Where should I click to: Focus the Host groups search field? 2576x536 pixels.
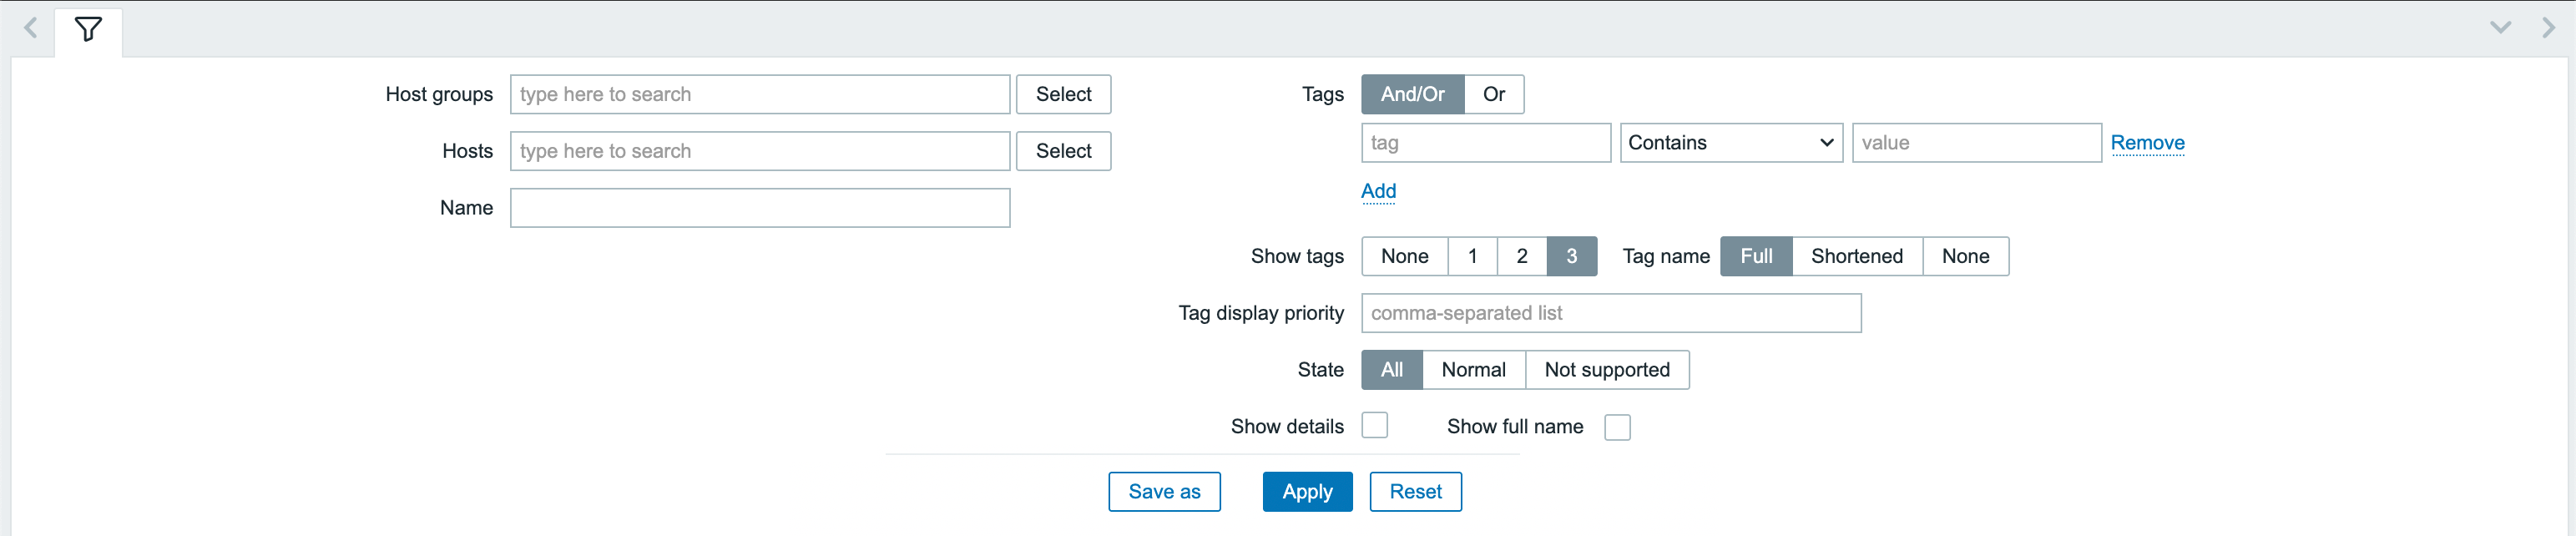[x=760, y=94]
